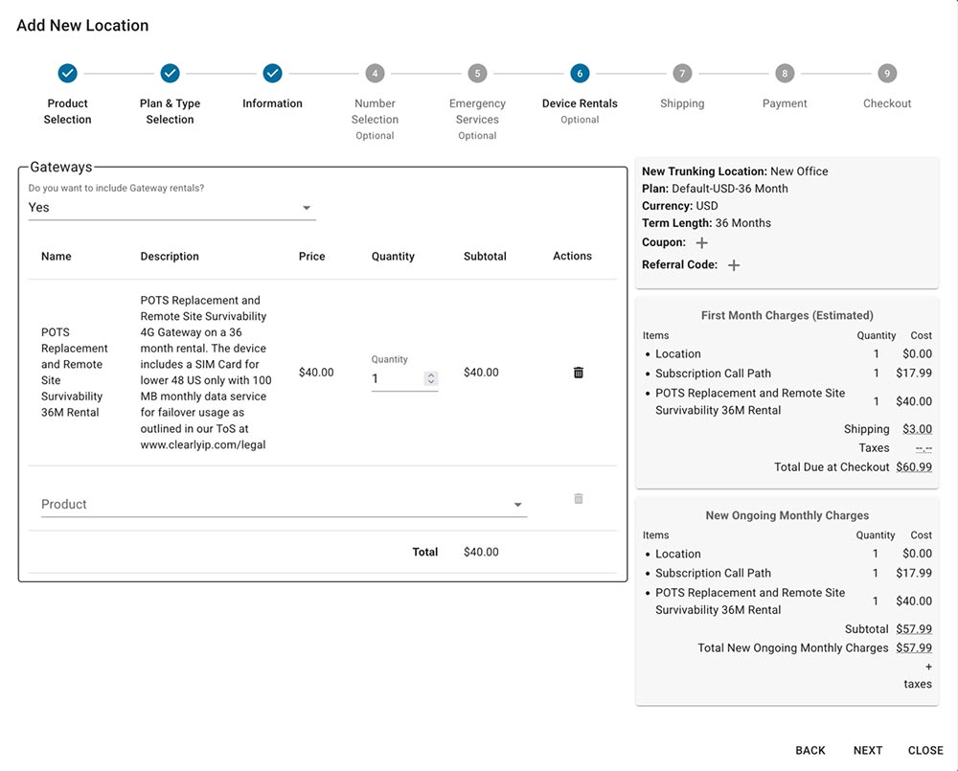Open the Gateway rentals Yes dropdown

pos(172,208)
